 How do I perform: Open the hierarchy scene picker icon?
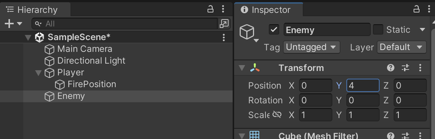point(224,24)
